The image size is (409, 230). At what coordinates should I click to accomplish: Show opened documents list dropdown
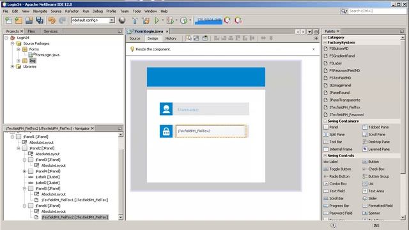coord(309,31)
